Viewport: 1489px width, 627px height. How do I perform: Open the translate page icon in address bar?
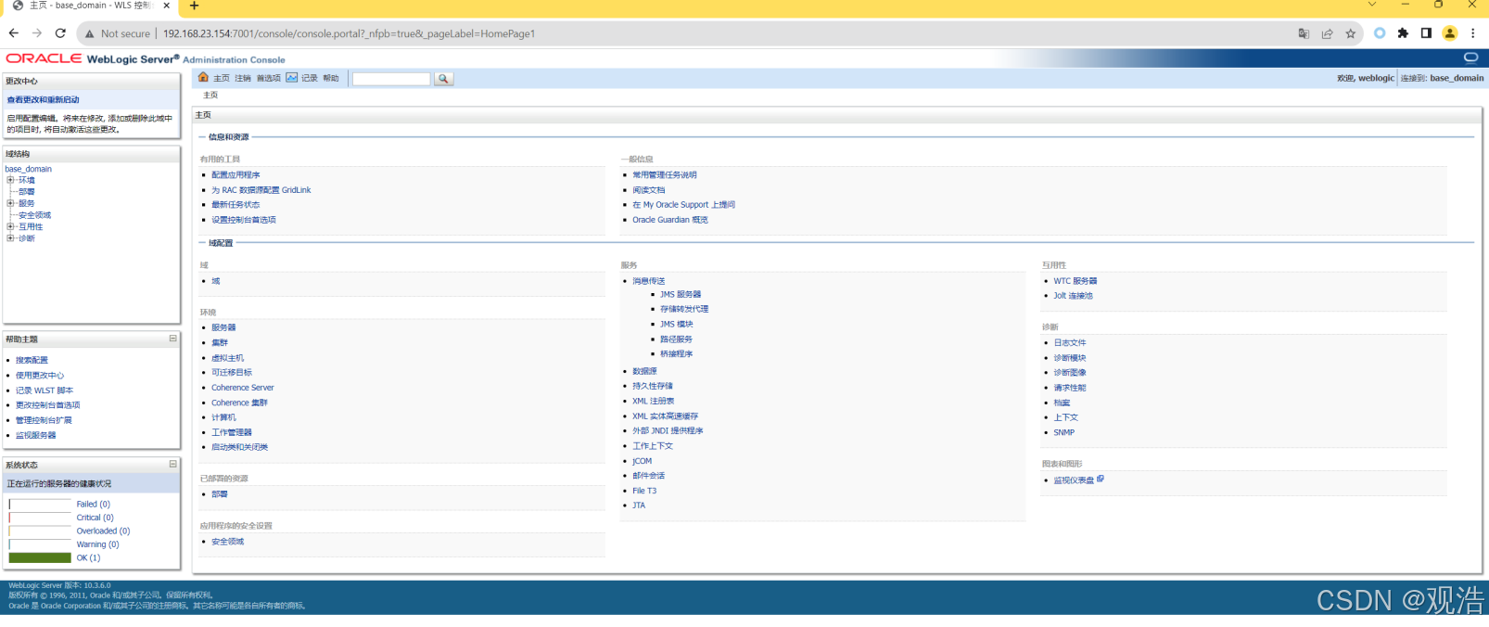(1304, 33)
